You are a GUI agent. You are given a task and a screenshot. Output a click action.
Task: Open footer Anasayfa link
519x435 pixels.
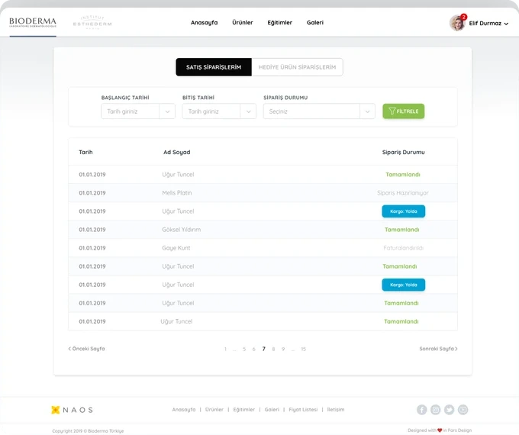[184, 410]
